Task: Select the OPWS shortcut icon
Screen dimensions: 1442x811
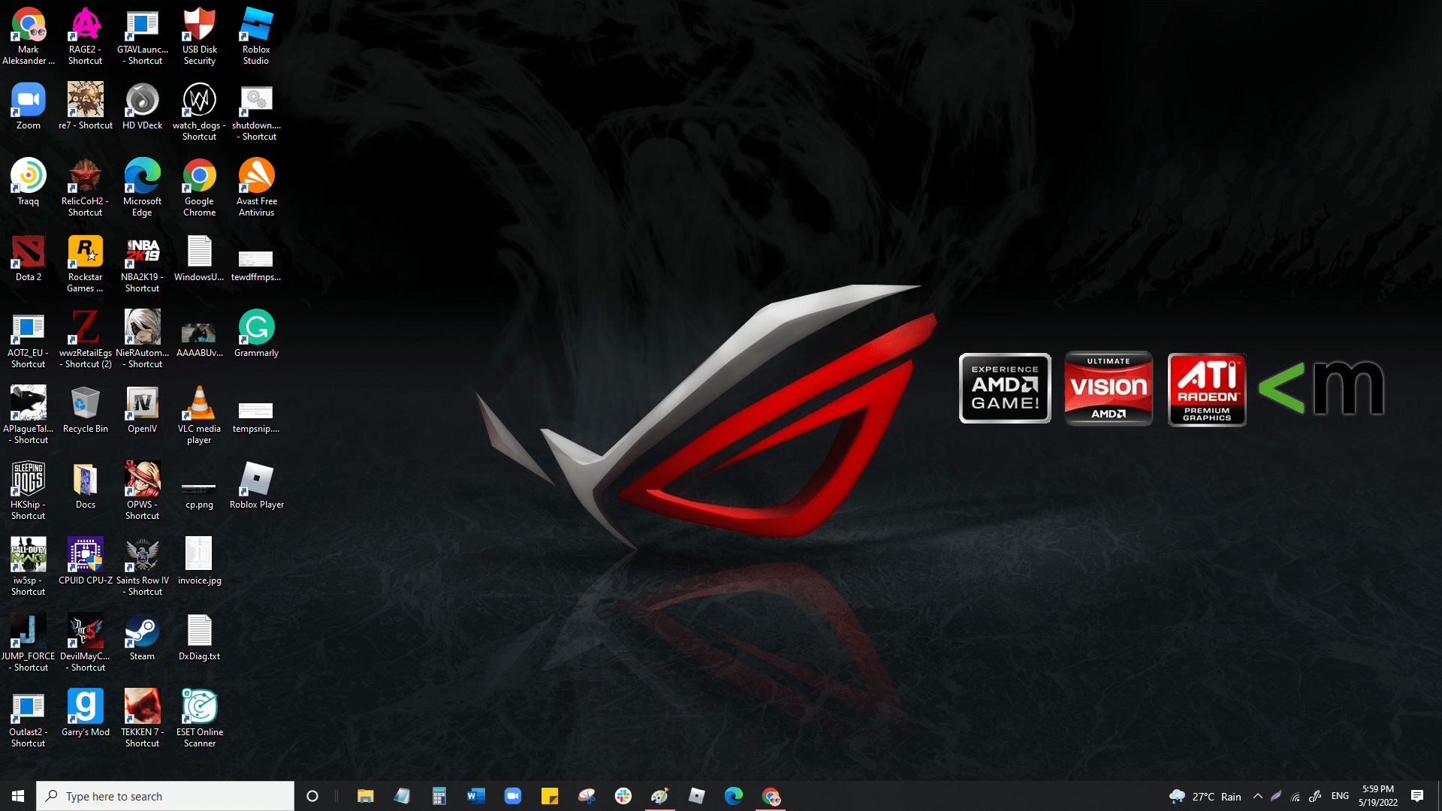Action: point(142,491)
